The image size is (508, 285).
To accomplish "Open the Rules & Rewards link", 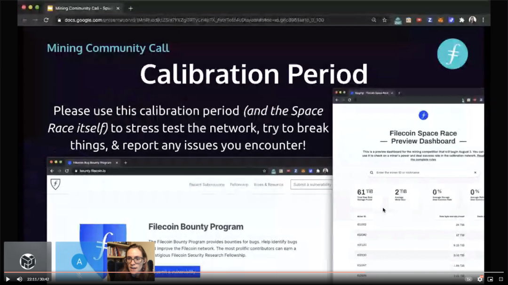I will 269,185.
